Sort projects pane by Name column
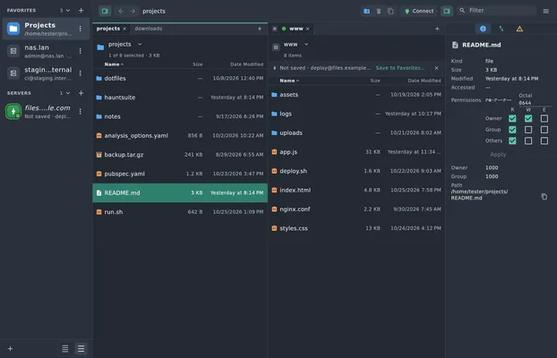 (114, 64)
